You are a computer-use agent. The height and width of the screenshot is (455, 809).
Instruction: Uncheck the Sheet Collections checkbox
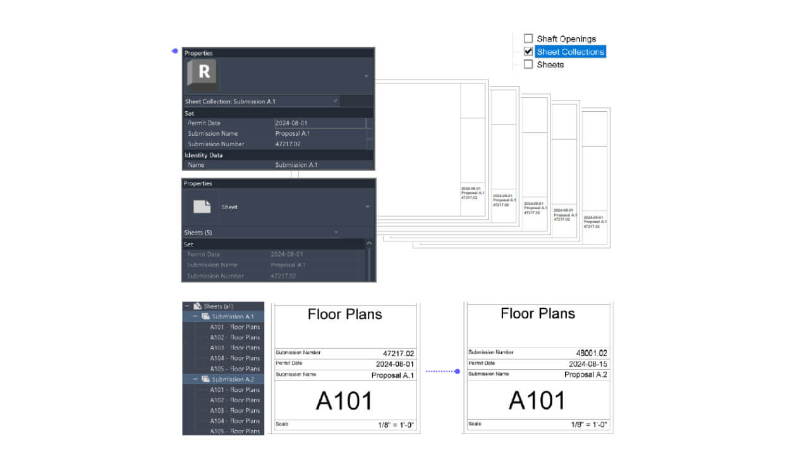[x=528, y=52]
